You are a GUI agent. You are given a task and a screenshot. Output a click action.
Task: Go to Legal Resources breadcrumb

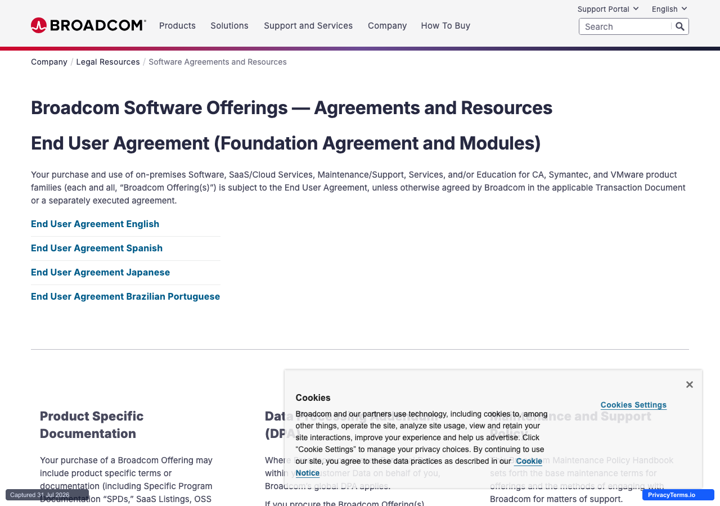[x=108, y=62]
